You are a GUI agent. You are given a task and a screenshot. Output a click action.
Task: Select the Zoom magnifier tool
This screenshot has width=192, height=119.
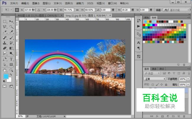tap(12, 70)
